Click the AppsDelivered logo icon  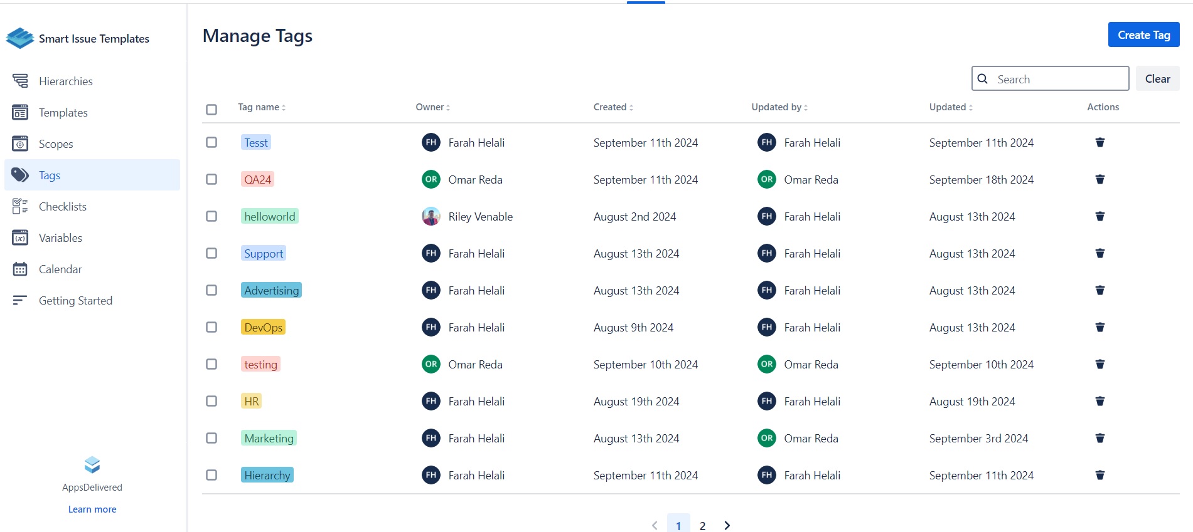point(92,465)
